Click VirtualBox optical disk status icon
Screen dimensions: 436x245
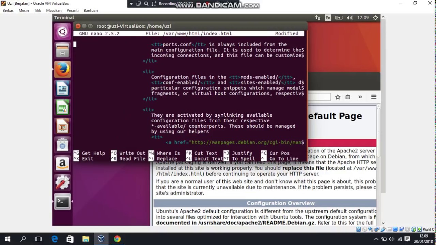(x=364, y=229)
